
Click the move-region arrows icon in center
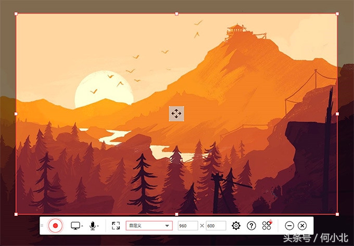pyautogui.click(x=176, y=114)
